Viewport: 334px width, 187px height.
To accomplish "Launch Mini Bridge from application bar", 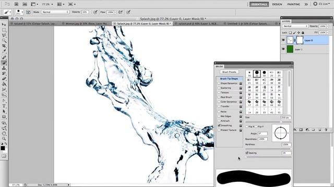I will pyautogui.click(x=25, y=4).
